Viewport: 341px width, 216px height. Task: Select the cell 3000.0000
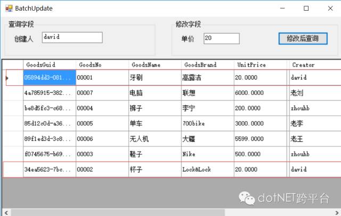(261, 123)
